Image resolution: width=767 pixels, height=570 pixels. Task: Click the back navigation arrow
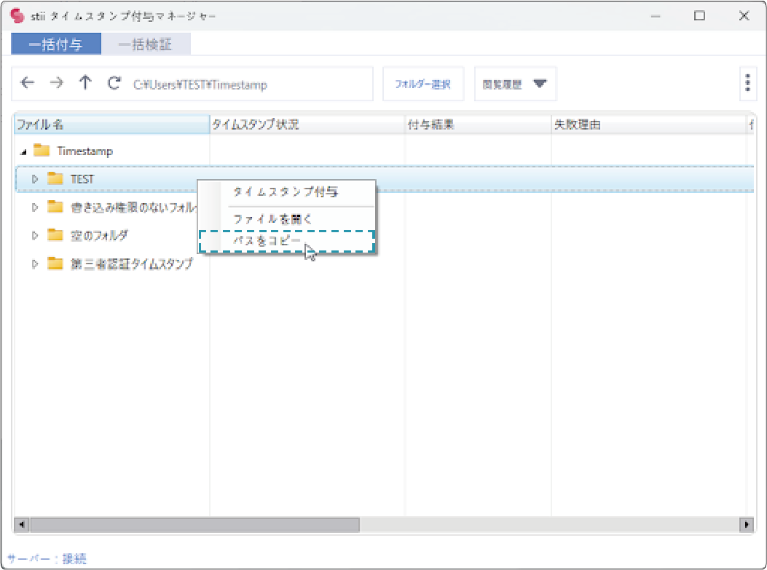coord(28,83)
